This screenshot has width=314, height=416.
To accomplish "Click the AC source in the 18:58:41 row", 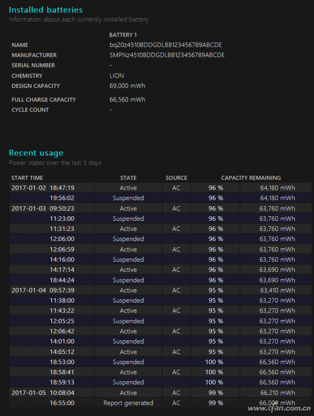I will tap(176, 372).
